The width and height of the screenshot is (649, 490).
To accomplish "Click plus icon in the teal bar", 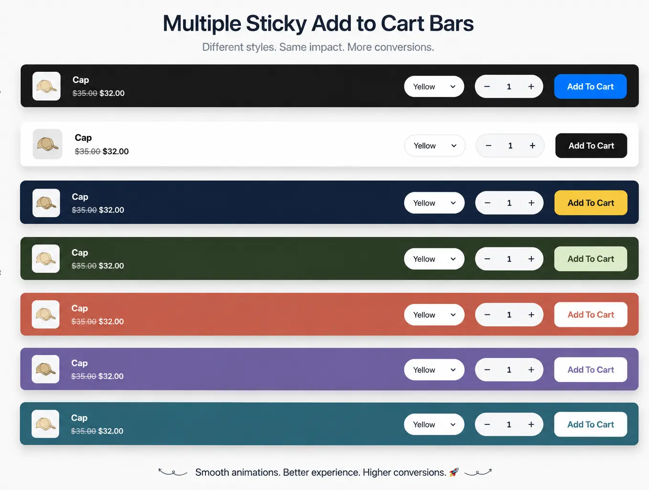I will [531, 424].
